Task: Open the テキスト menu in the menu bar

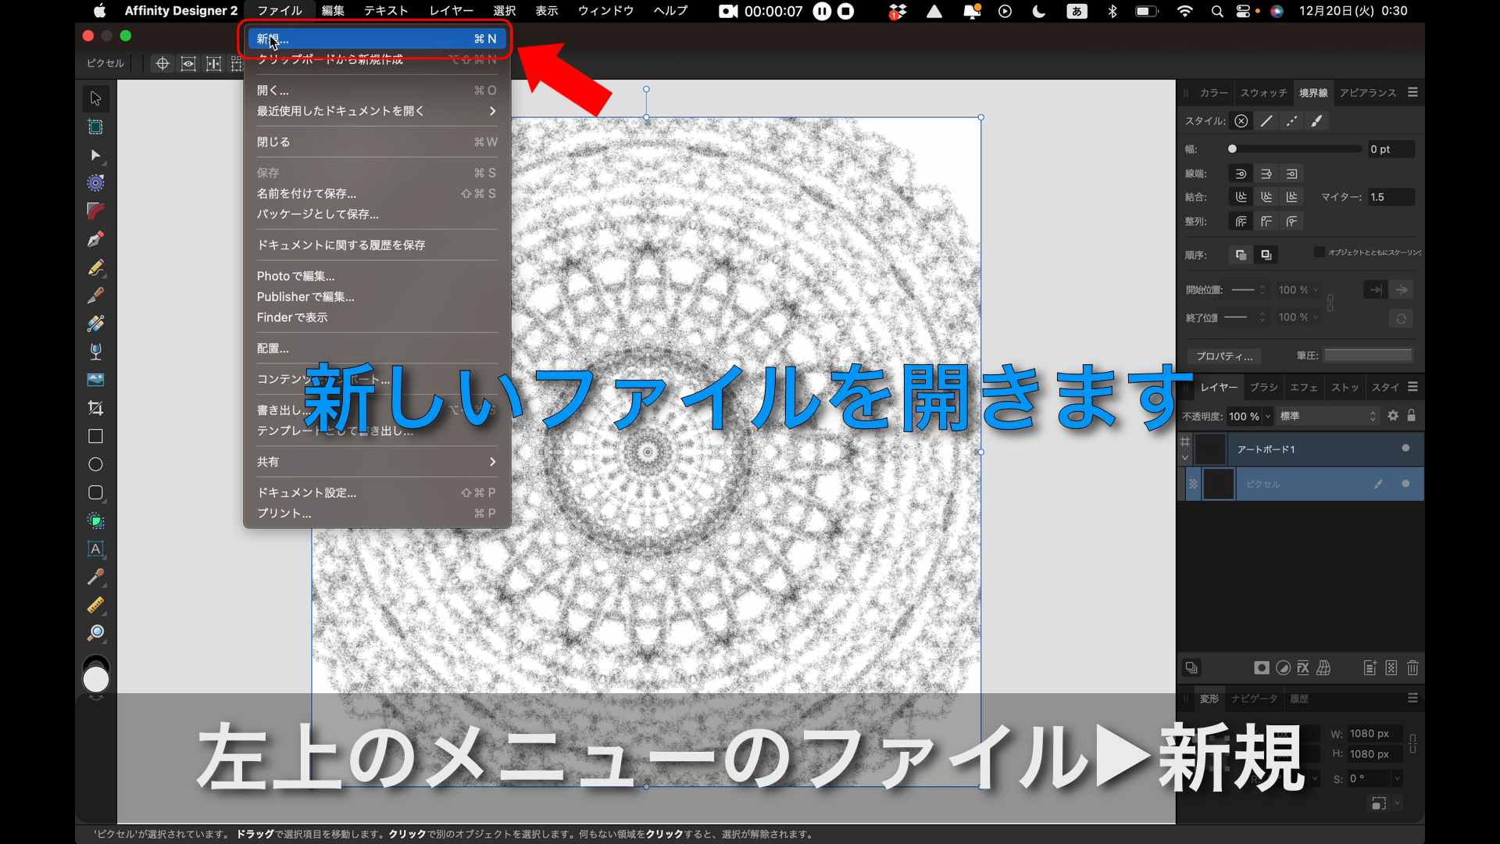Action: 384,11
